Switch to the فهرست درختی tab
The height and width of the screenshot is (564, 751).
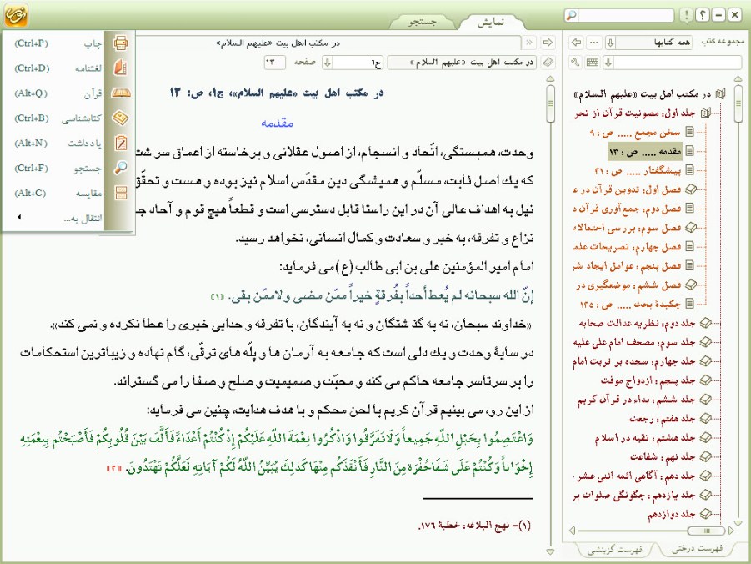click(x=697, y=549)
